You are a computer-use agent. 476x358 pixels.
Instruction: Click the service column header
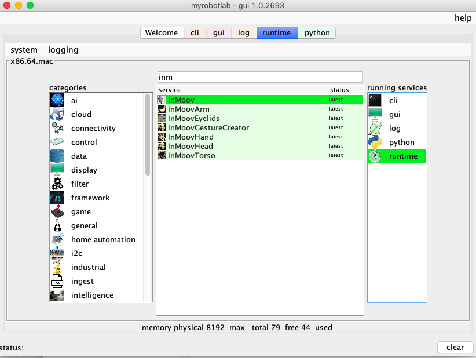click(x=242, y=90)
